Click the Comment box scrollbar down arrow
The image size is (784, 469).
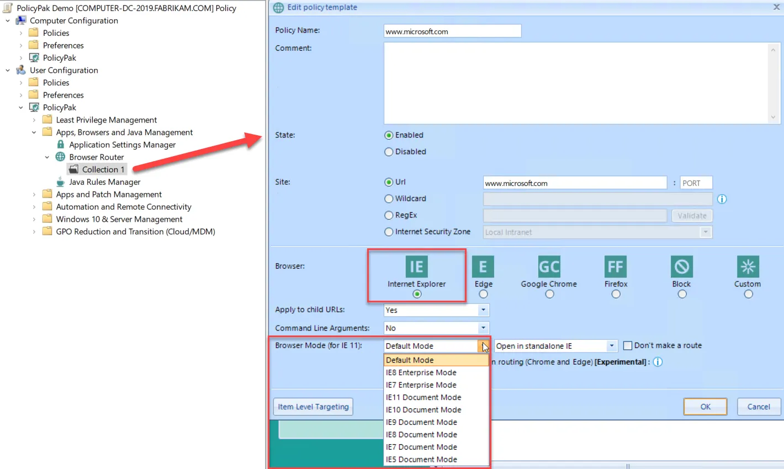(773, 117)
